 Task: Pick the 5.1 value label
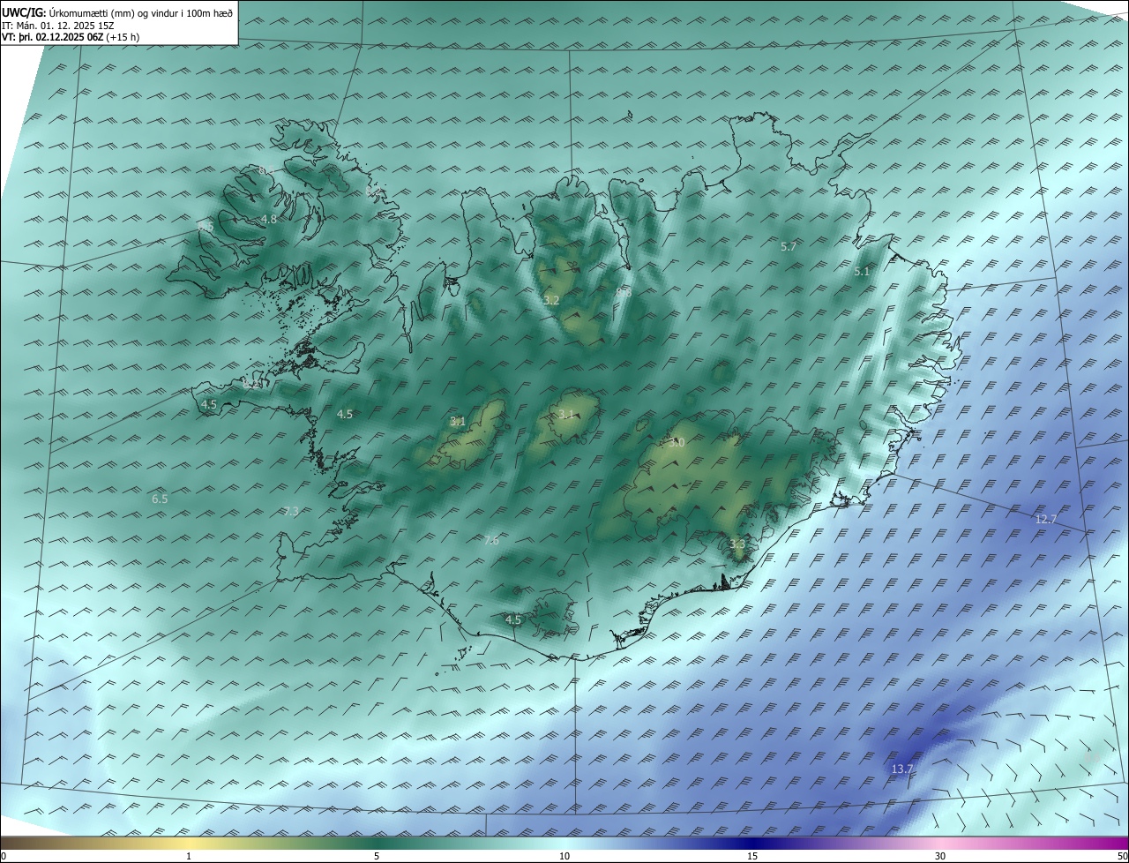pos(862,272)
